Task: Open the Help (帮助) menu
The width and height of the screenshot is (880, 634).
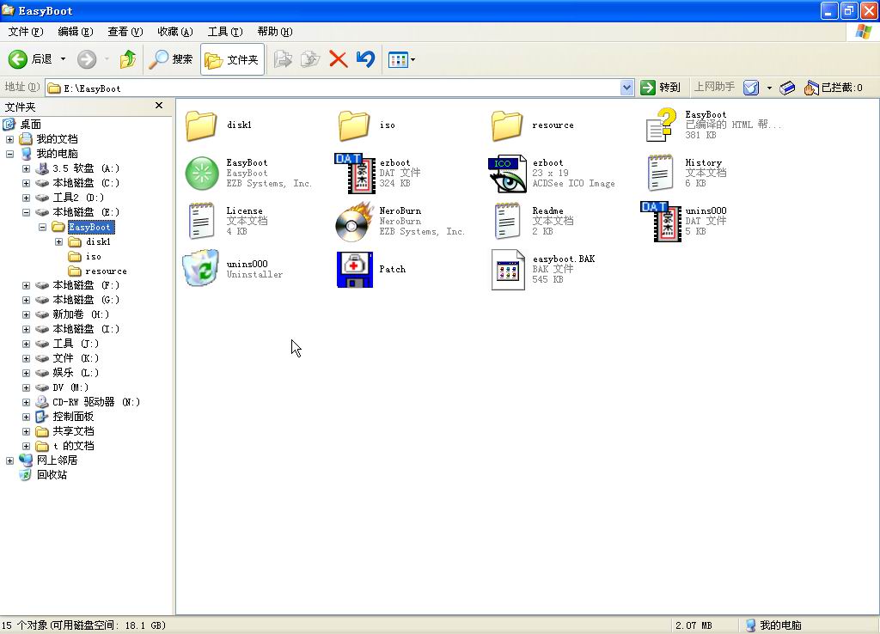Action: click(275, 32)
